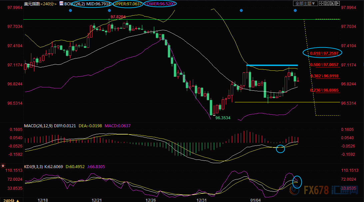The image size is (364, 202).
Task: Click the thick blue horizontal resistance line
Action: pyautogui.click(x=272, y=65)
